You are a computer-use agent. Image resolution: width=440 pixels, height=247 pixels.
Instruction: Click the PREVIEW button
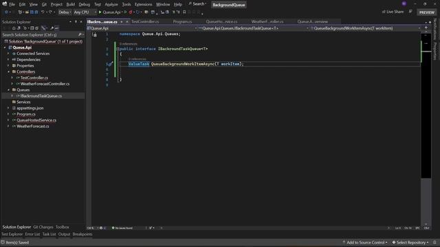[427, 12]
